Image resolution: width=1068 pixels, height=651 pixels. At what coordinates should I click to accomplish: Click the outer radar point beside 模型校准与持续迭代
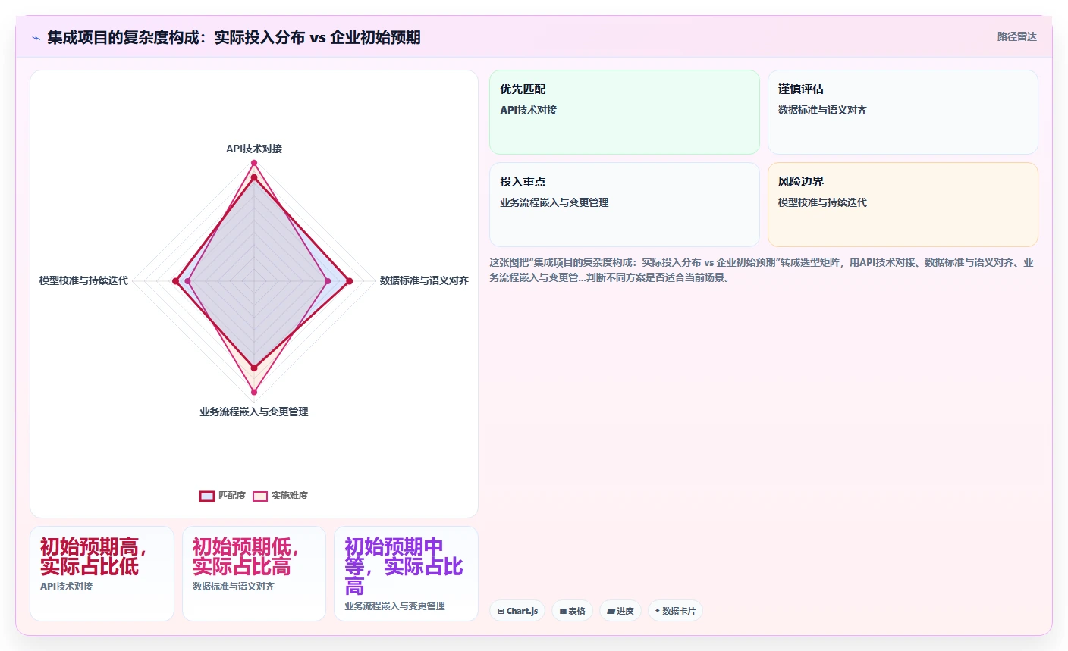click(175, 281)
